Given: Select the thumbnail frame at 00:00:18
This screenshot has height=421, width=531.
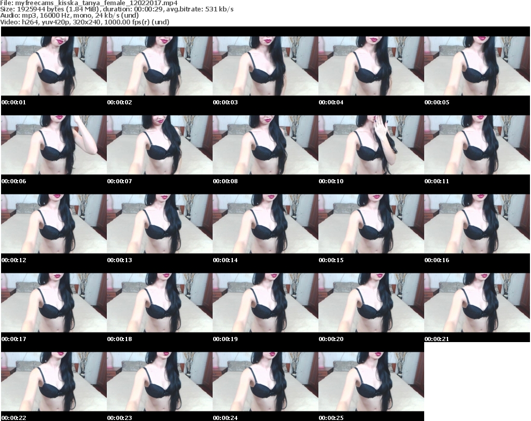Looking at the screenshot, I should pos(160,303).
